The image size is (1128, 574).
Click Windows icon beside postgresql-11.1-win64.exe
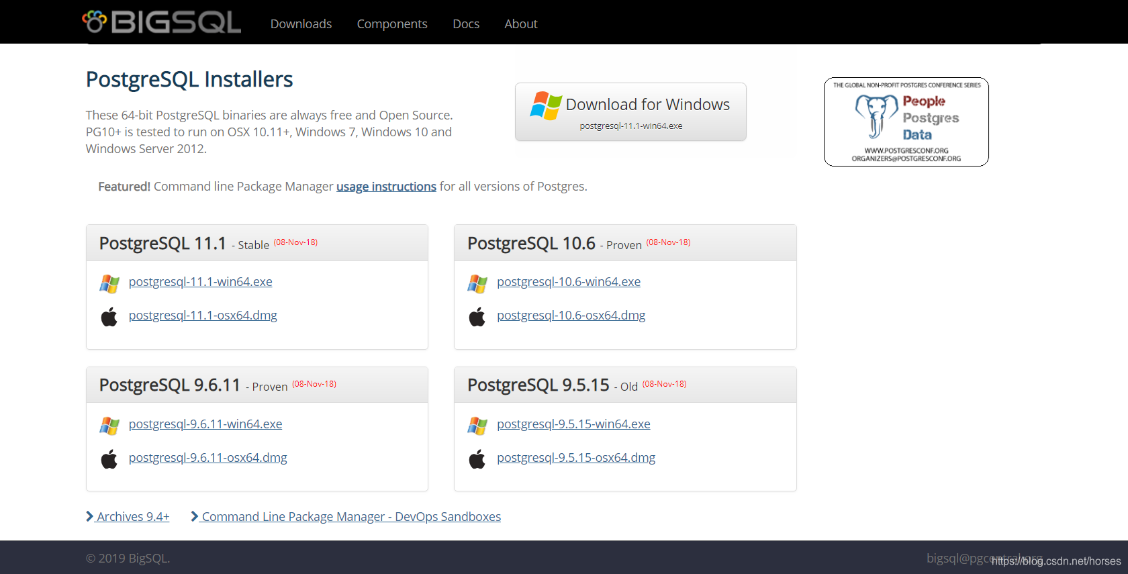click(109, 283)
